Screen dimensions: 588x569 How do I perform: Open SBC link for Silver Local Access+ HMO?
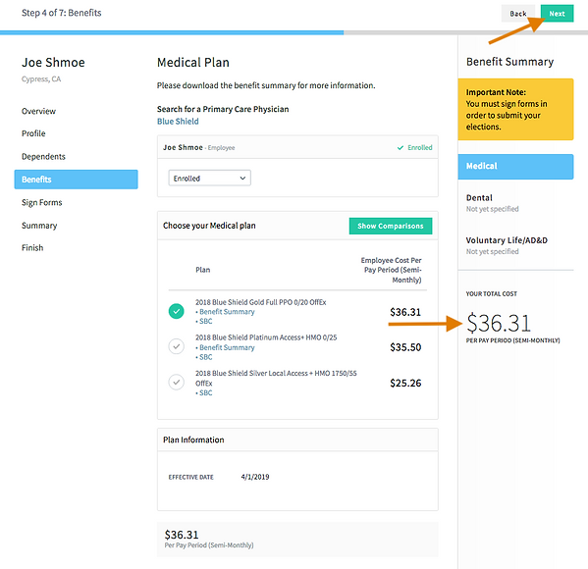click(206, 392)
